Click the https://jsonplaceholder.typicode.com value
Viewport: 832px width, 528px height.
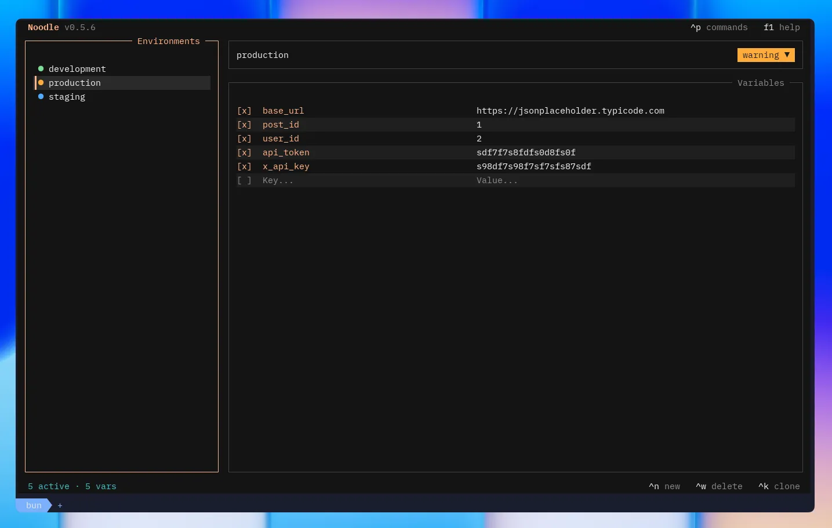pyautogui.click(x=571, y=111)
